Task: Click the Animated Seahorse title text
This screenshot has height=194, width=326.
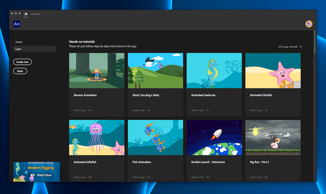Action: pyautogui.click(x=203, y=95)
